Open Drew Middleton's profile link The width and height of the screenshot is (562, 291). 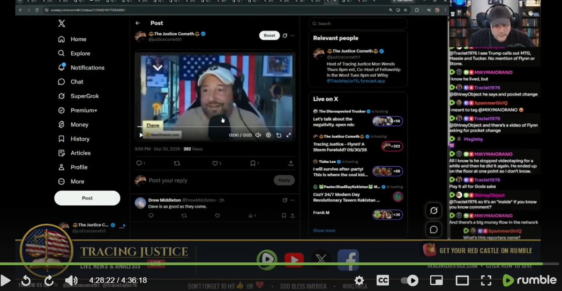tap(165, 200)
